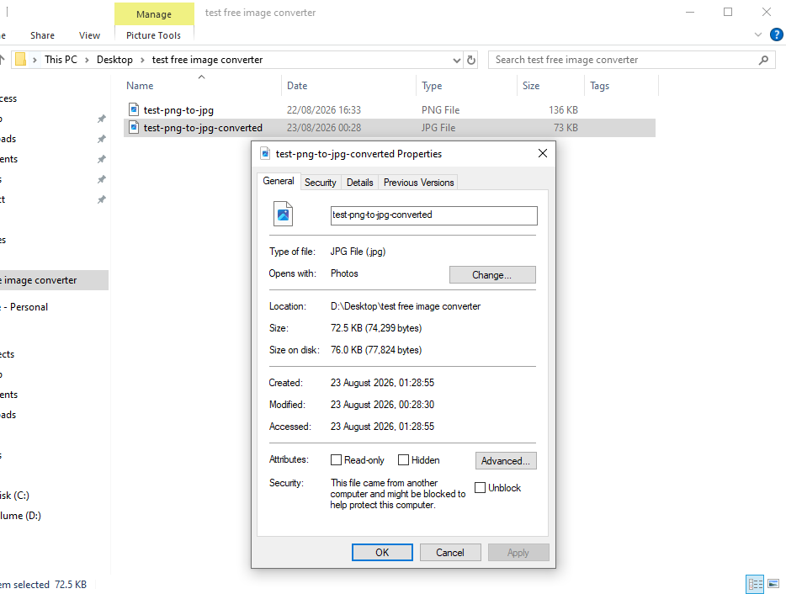The width and height of the screenshot is (786, 594).
Task: Confirm with the OK button
Action: click(382, 553)
